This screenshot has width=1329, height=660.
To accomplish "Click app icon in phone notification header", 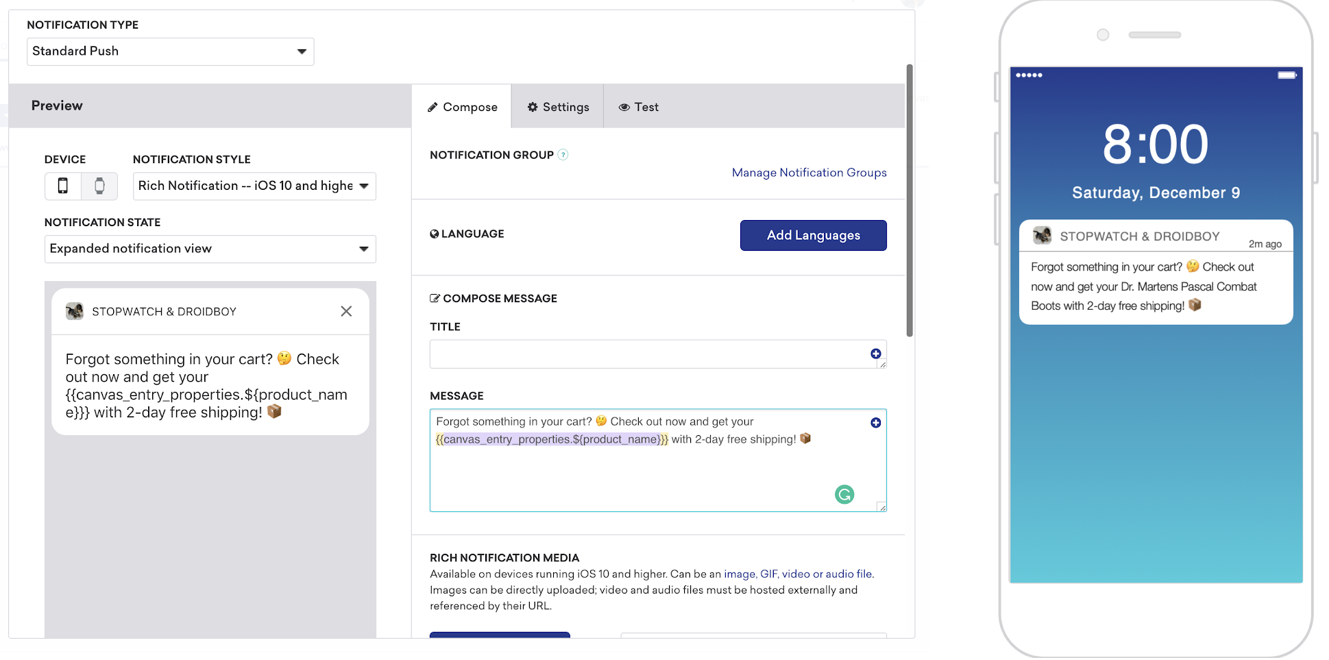I will (x=1043, y=236).
